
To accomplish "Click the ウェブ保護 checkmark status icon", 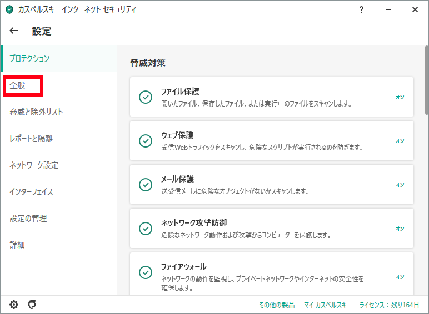I will 146,141.
